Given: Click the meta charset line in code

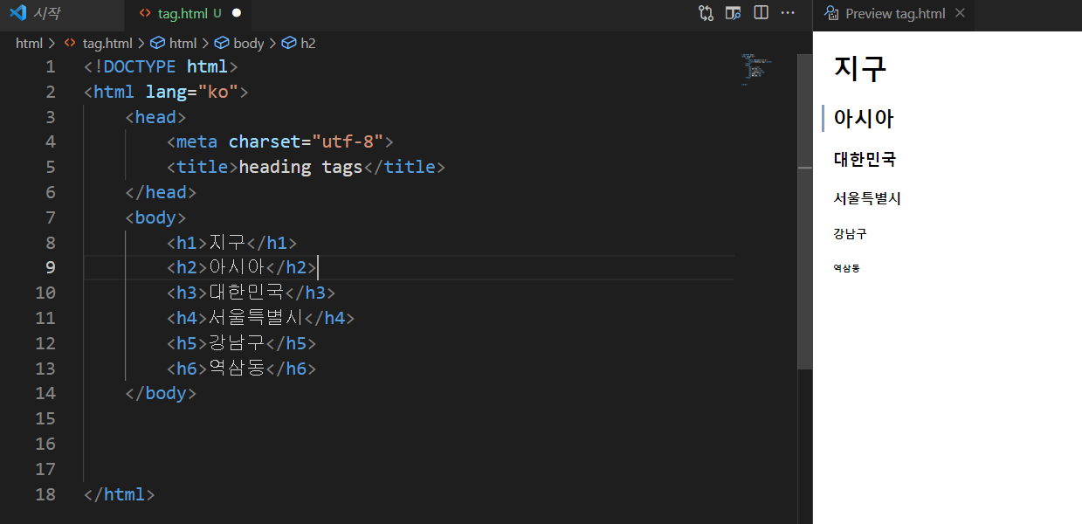Looking at the screenshot, I should [280, 141].
